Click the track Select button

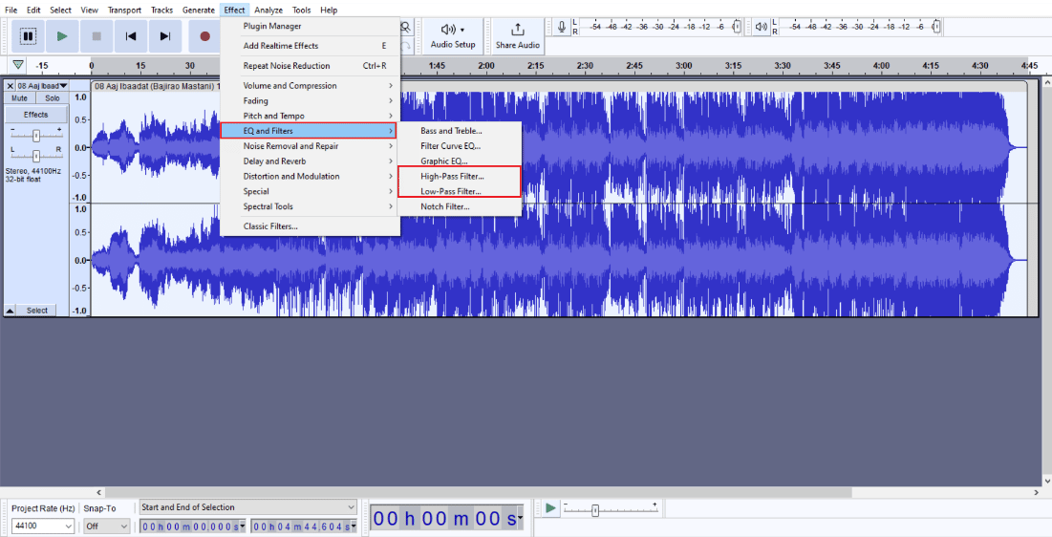37,311
